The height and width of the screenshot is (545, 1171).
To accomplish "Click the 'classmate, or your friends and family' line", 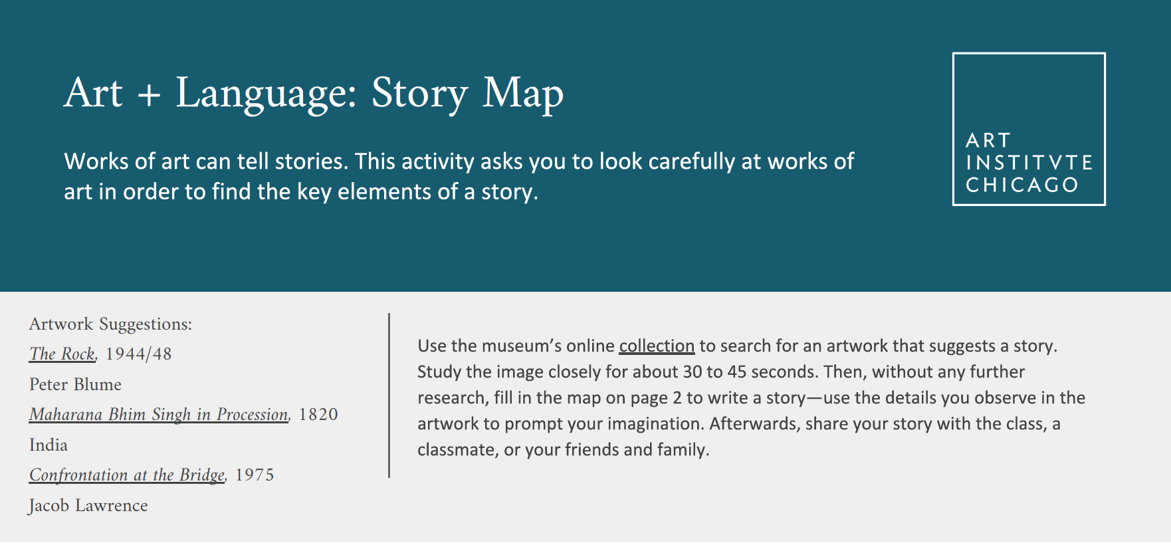I will (x=563, y=450).
